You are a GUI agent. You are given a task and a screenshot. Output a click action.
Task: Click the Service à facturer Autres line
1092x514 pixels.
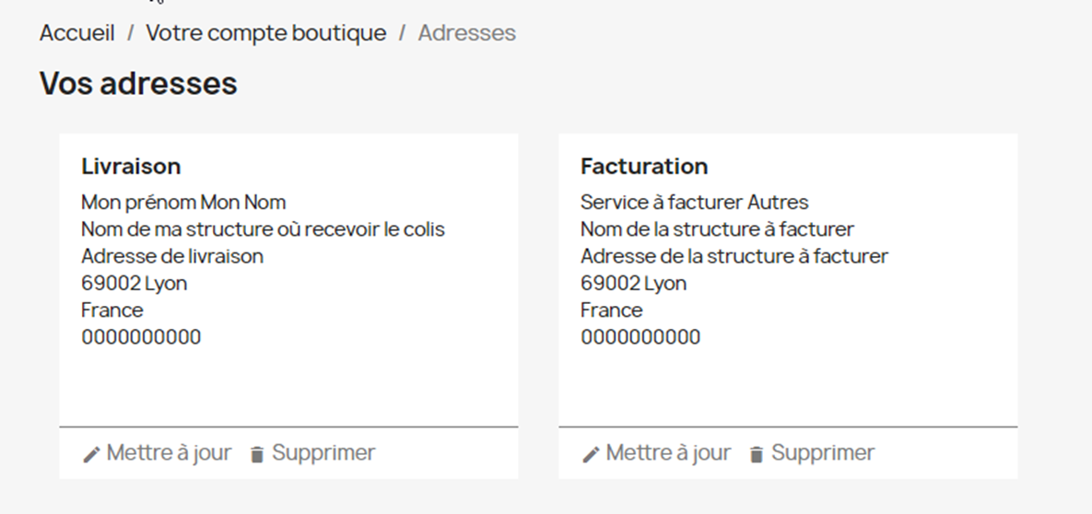pos(694,202)
